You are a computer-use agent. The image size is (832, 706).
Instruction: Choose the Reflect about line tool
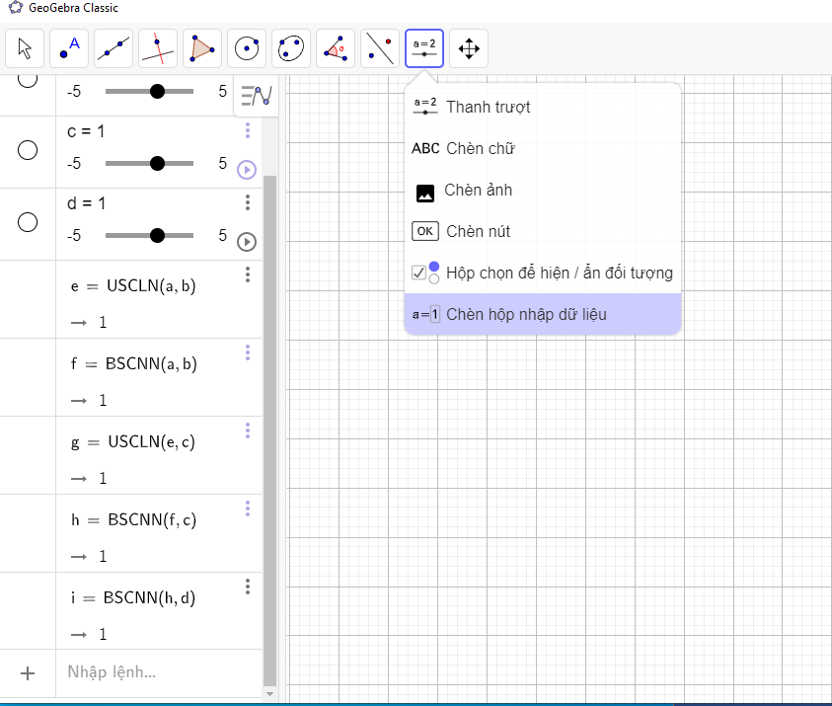click(380, 47)
